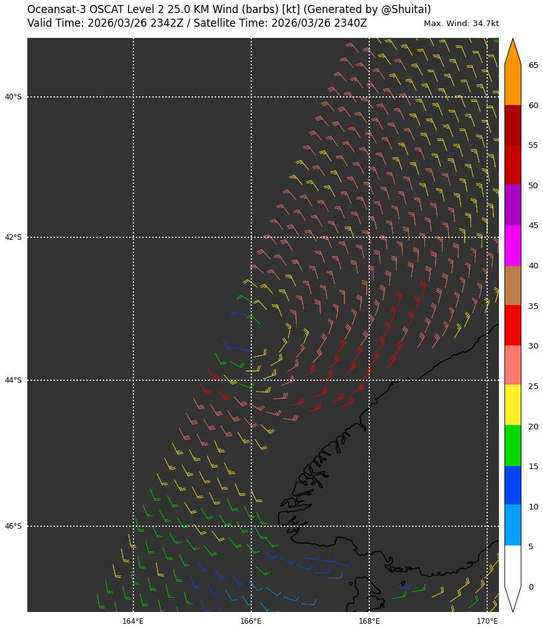Image resolution: width=543 pixels, height=630 pixels.
Task: Click the Oceansat-3 OSCAT title line
Action: pyautogui.click(x=229, y=10)
